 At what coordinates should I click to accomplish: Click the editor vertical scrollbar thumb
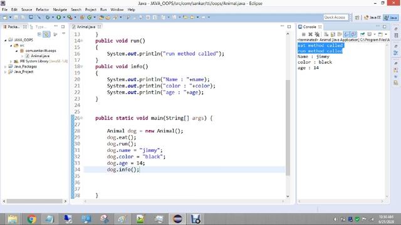pos(288,127)
